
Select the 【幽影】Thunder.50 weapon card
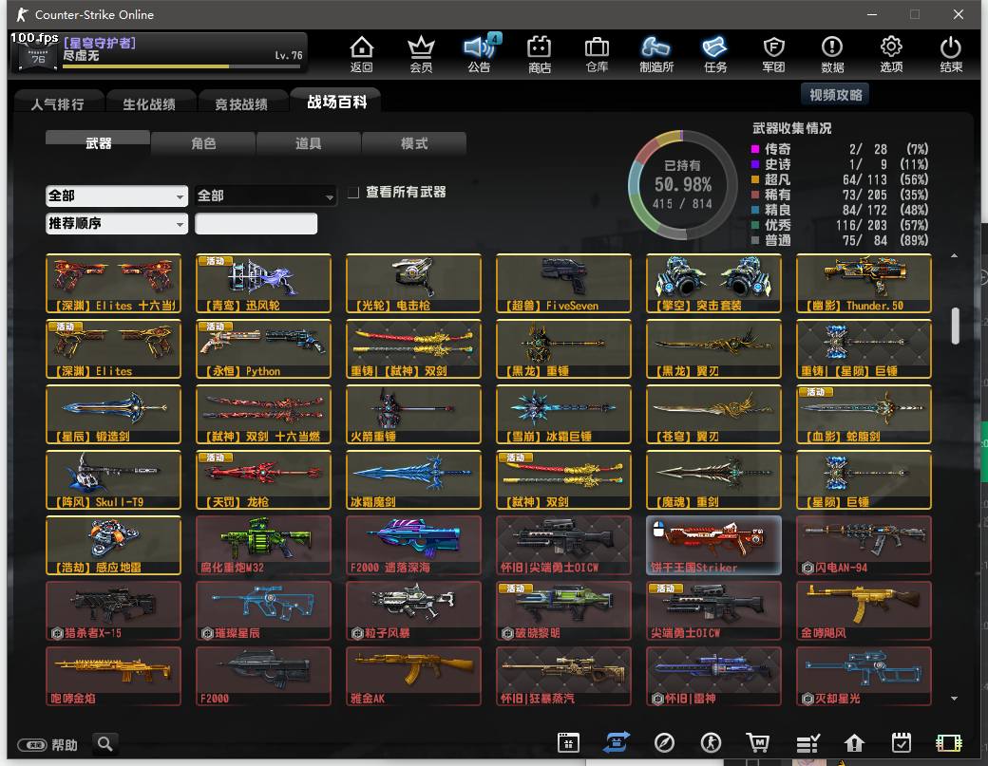tap(864, 283)
